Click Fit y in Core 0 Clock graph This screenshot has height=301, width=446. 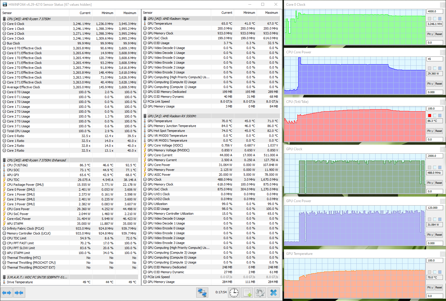(x=430, y=34)
